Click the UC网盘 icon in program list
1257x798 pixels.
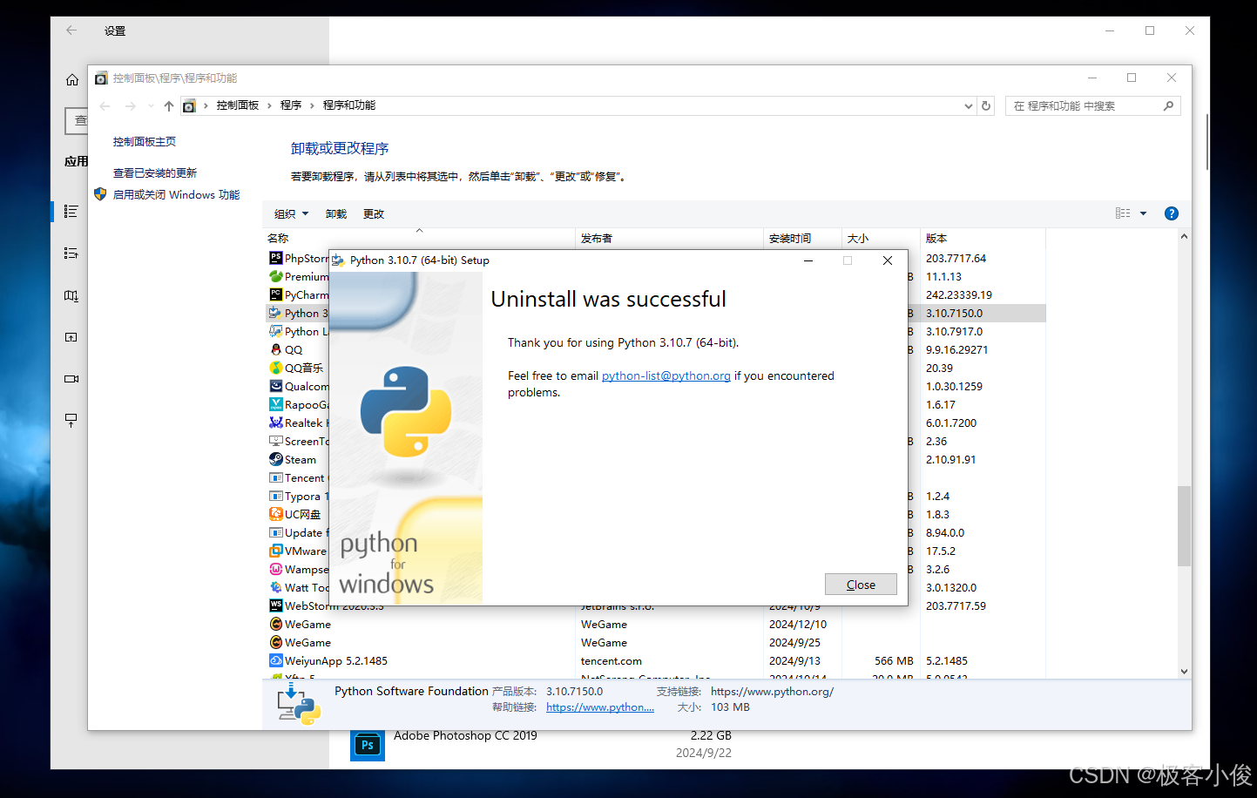275,514
